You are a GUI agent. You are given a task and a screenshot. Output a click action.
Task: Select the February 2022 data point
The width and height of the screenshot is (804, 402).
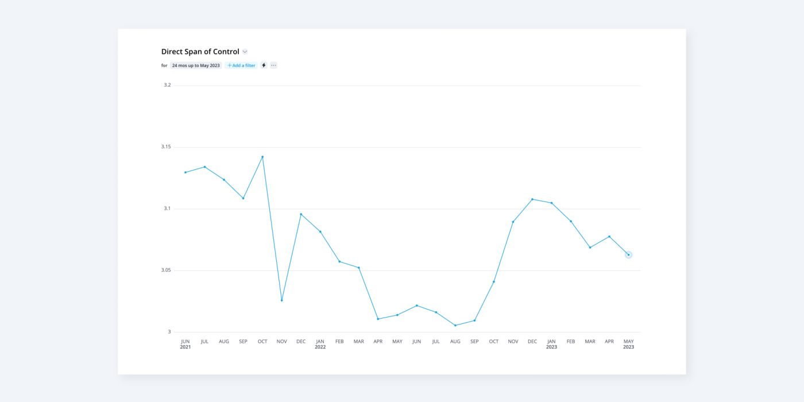339,261
